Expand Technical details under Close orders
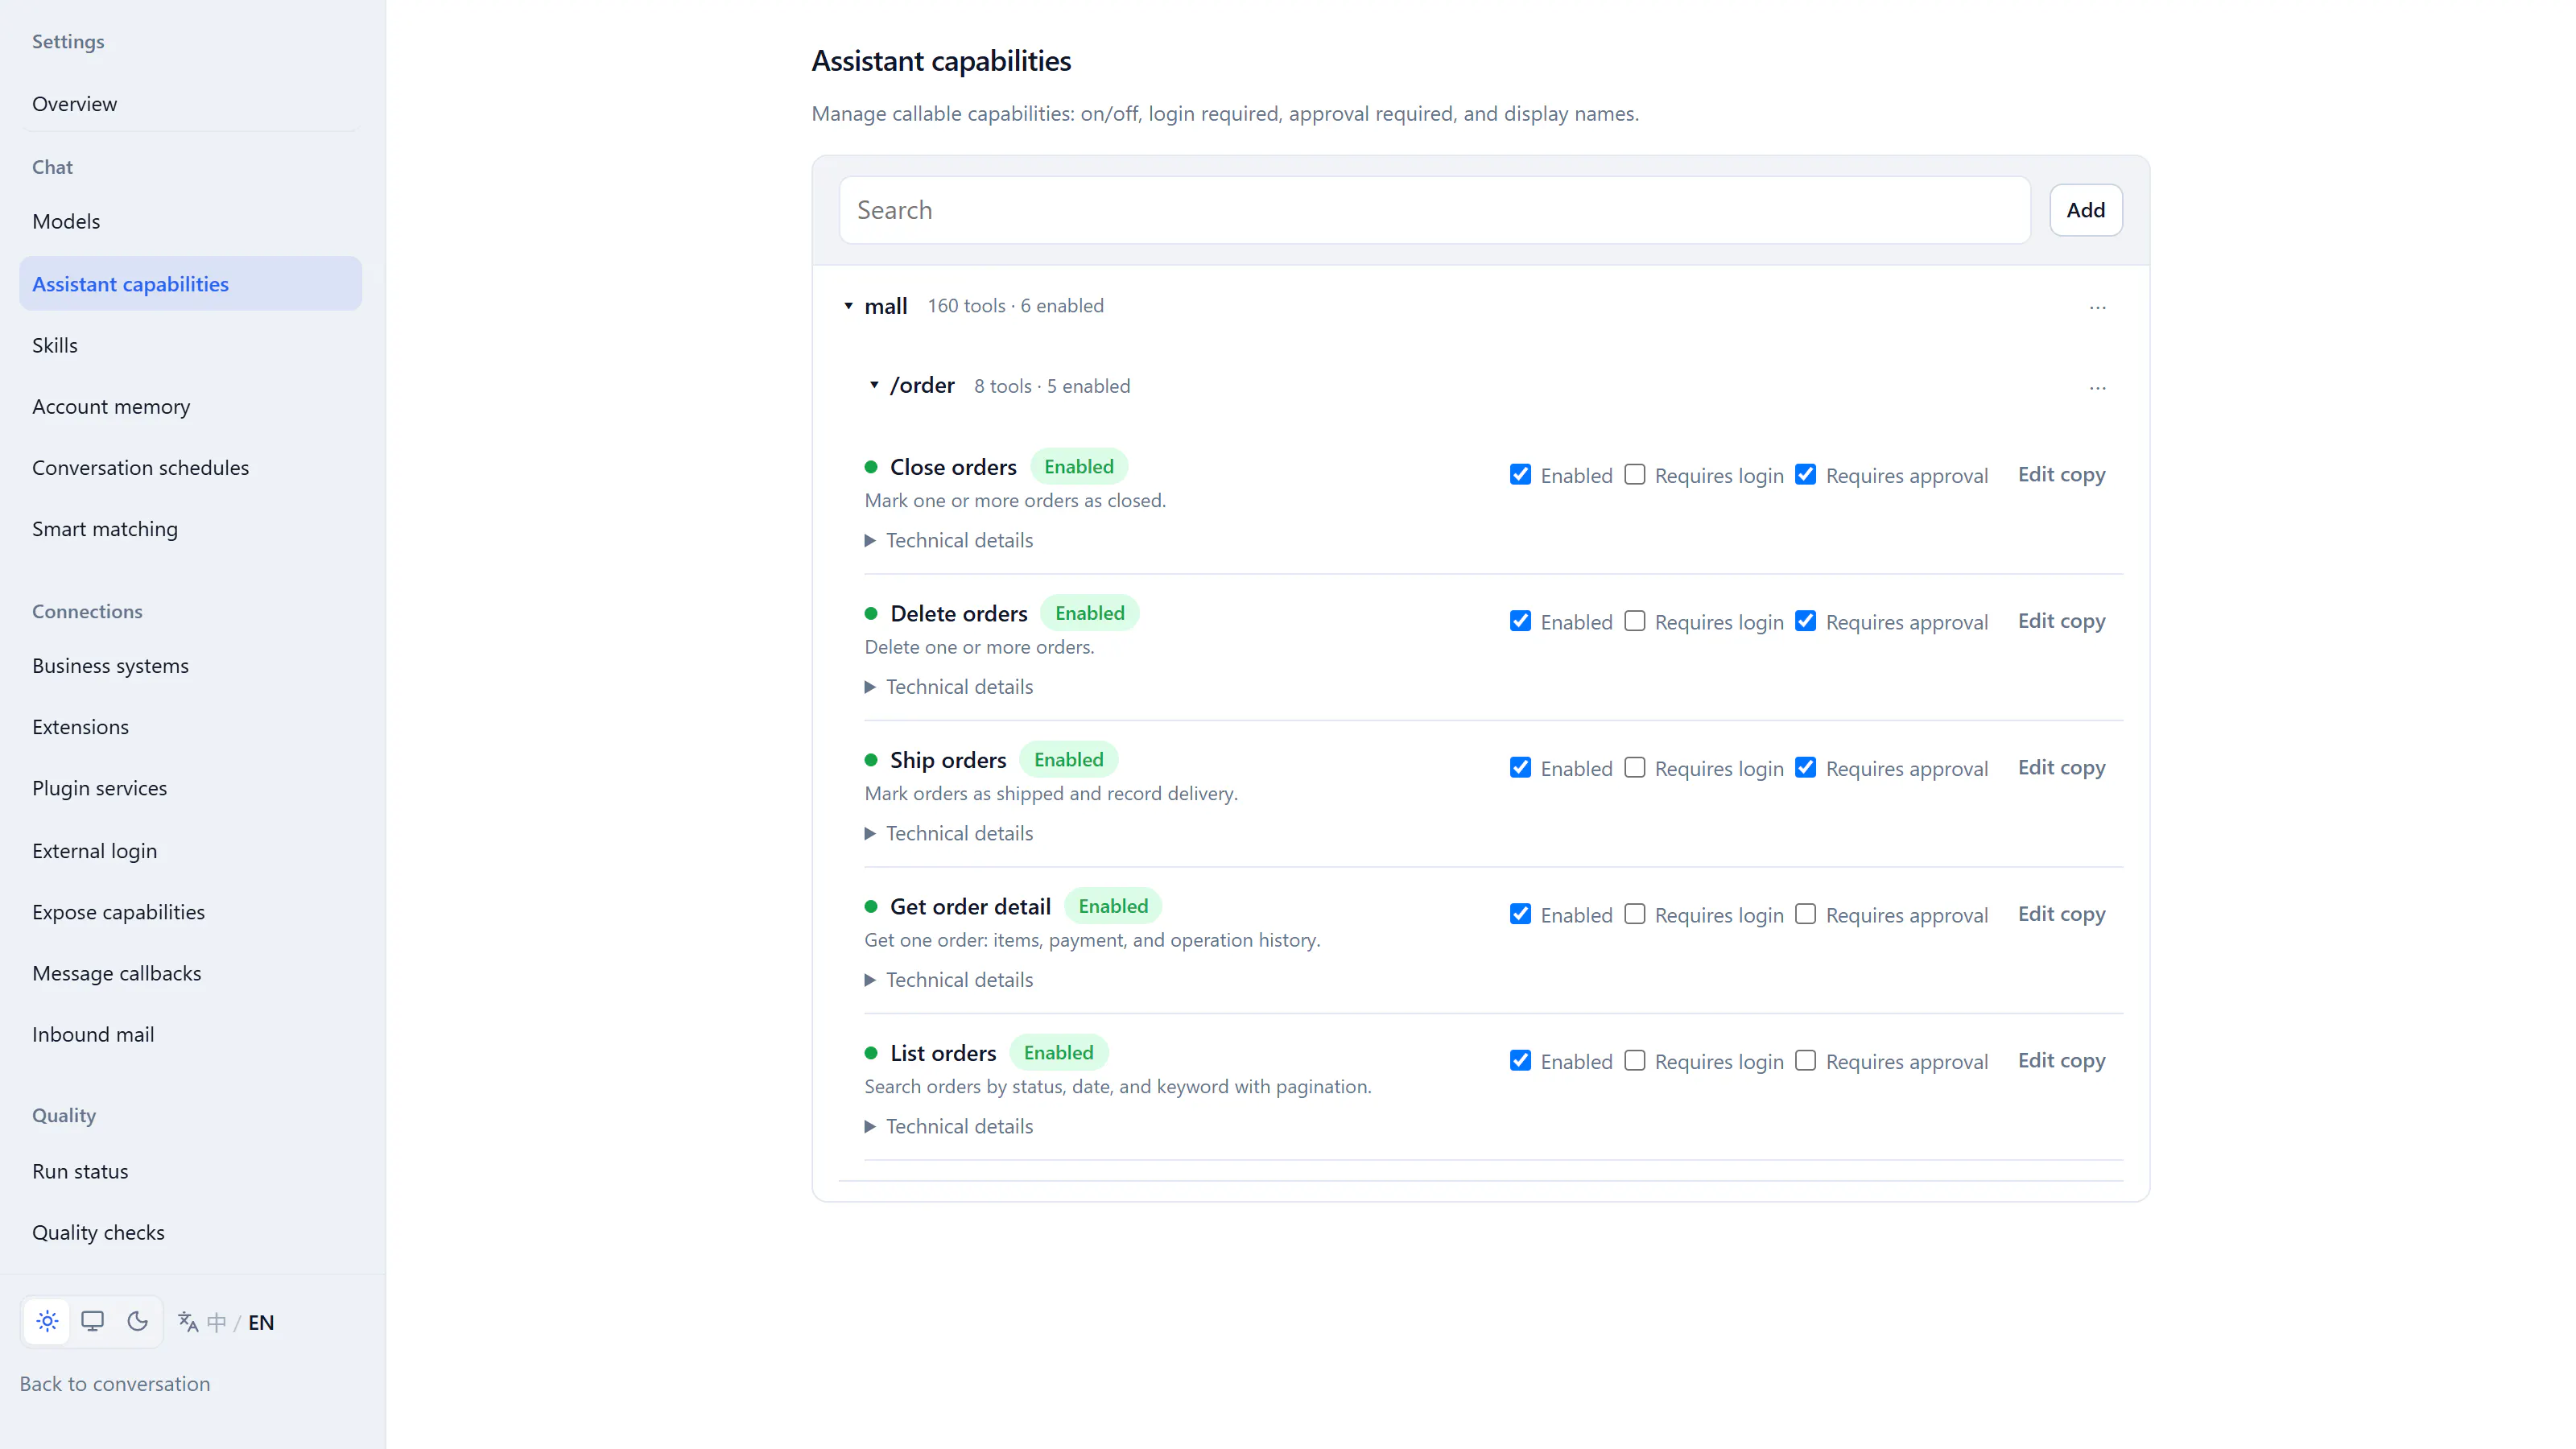Viewport: 2576px width, 1449px height. click(x=949, y=540)
